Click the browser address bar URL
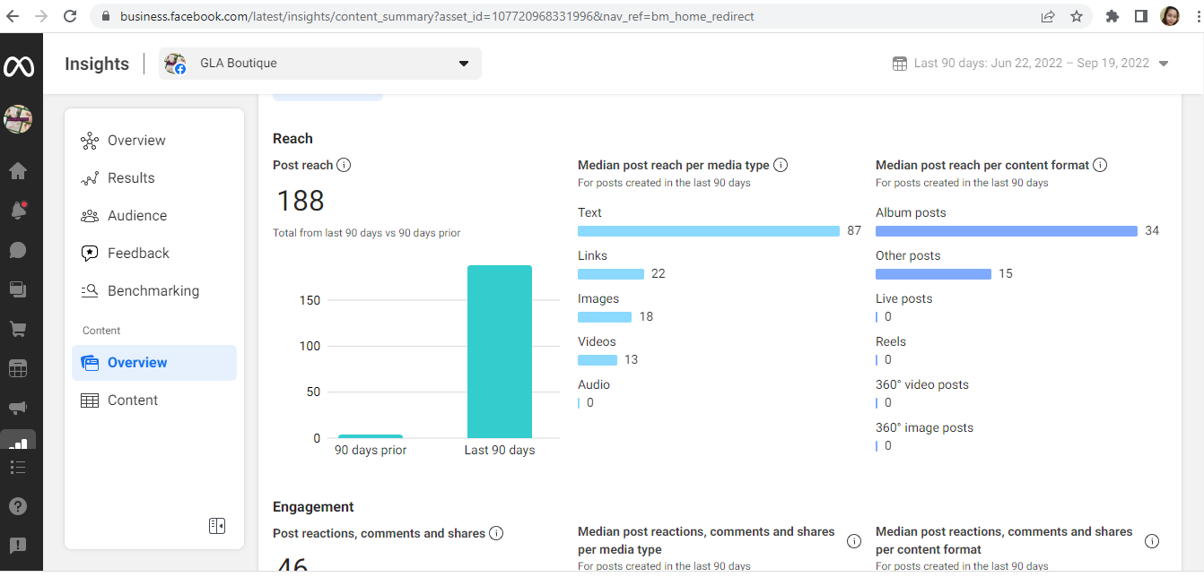 (x=437, y=16)
